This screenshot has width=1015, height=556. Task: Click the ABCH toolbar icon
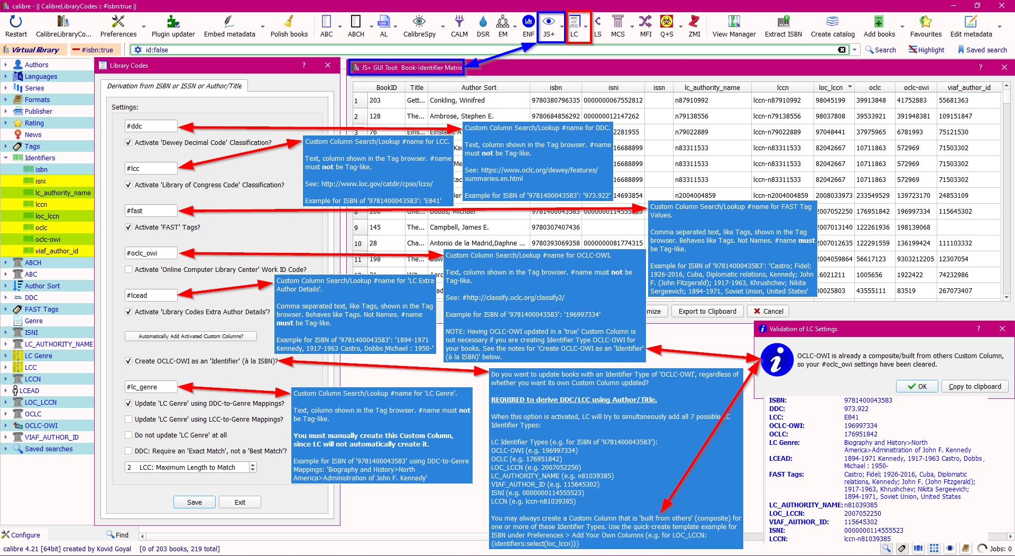356,22
